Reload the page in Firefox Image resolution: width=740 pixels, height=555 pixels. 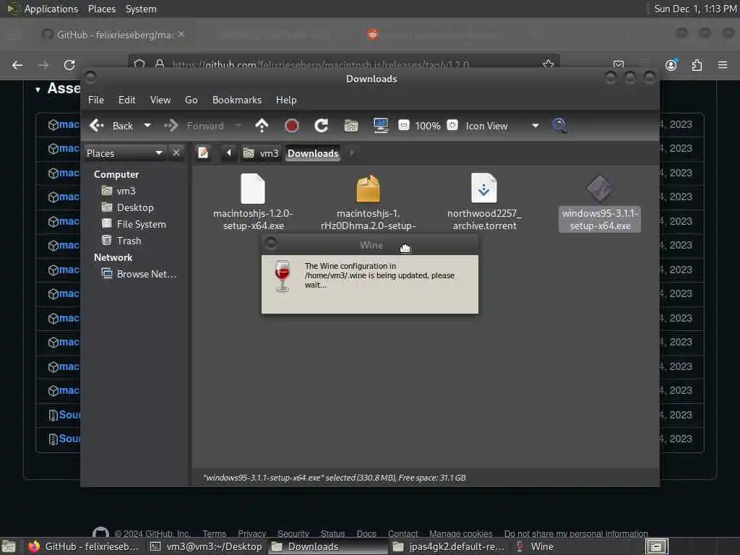[69, 64]
